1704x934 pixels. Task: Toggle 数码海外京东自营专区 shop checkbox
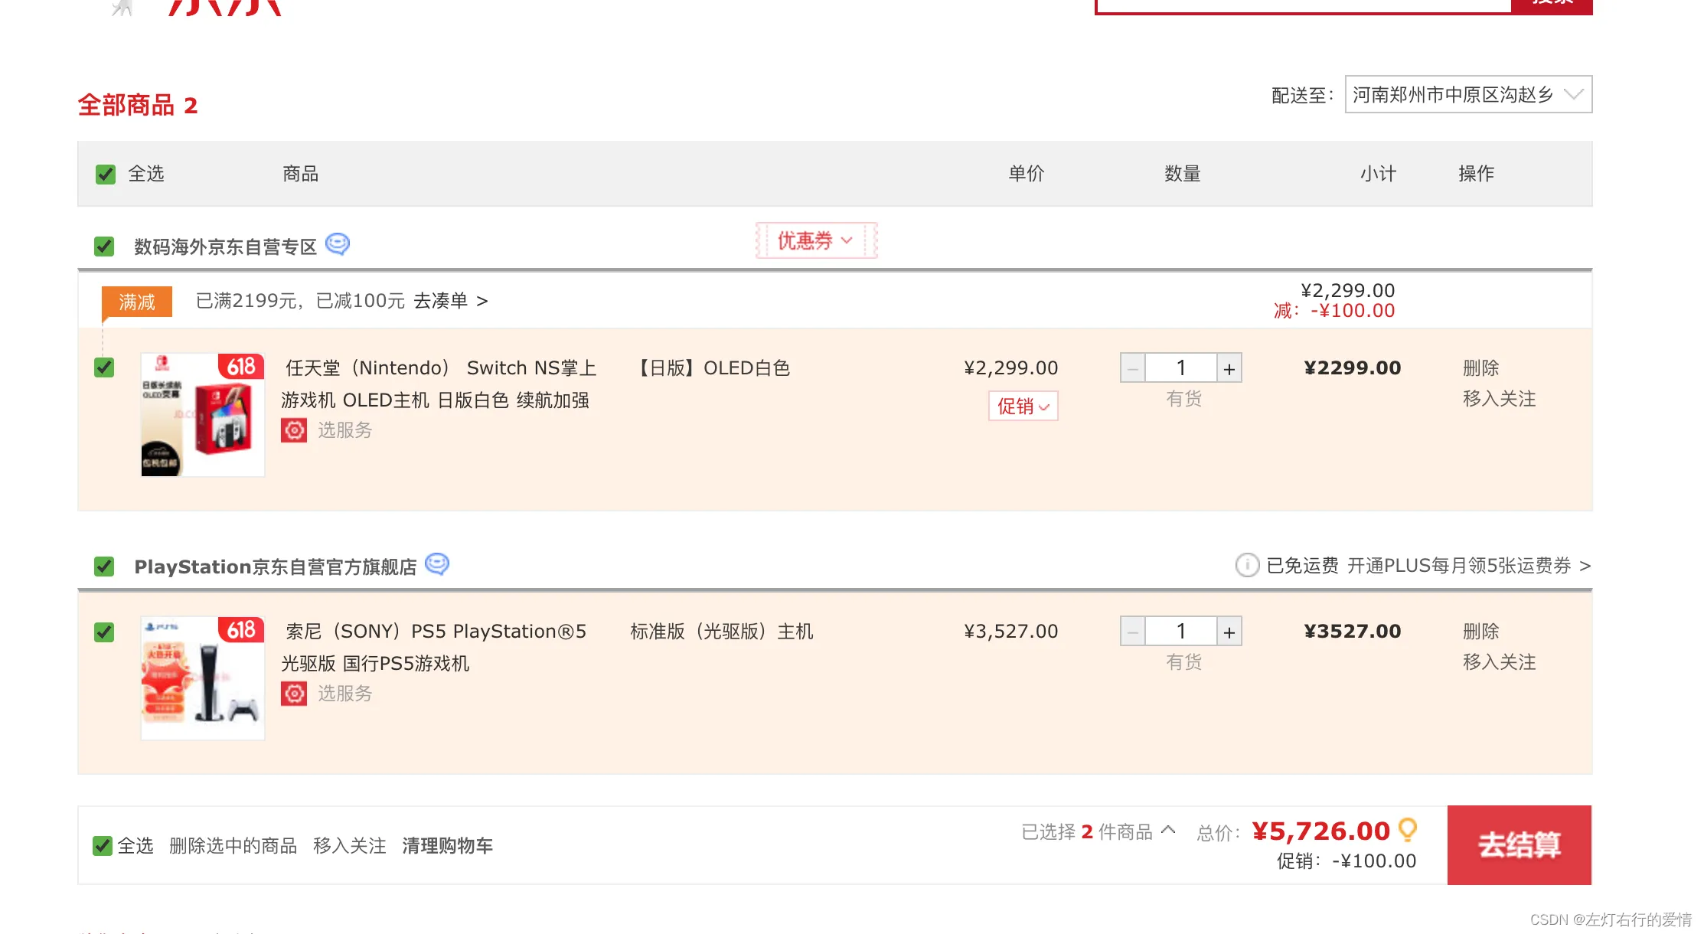click(x=104, y=247)
